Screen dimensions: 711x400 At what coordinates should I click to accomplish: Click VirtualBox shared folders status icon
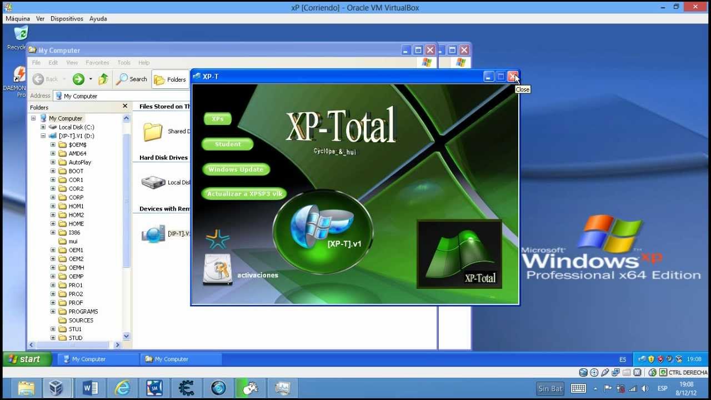click(x=627, y=373)
